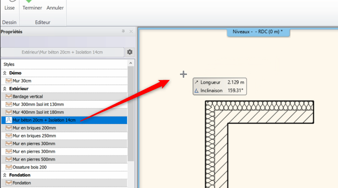Select Mur en briques 200mm style
338x188 pixels.
click(64, 128)
